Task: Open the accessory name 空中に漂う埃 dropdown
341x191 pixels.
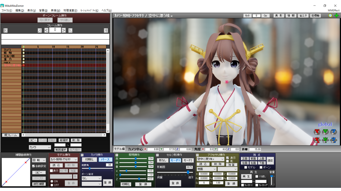Action: [x=210, y=159]
